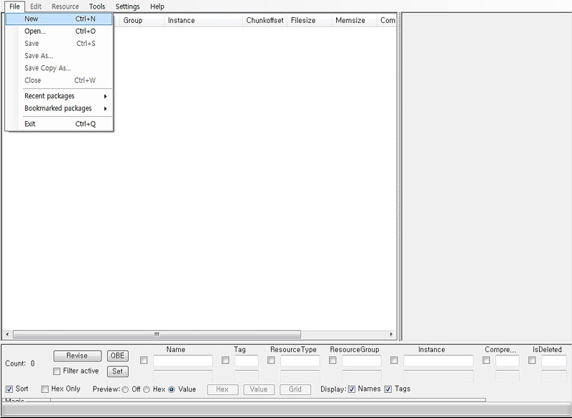
Task: Check the Name filter checkbox
Action: click(144, 361)
